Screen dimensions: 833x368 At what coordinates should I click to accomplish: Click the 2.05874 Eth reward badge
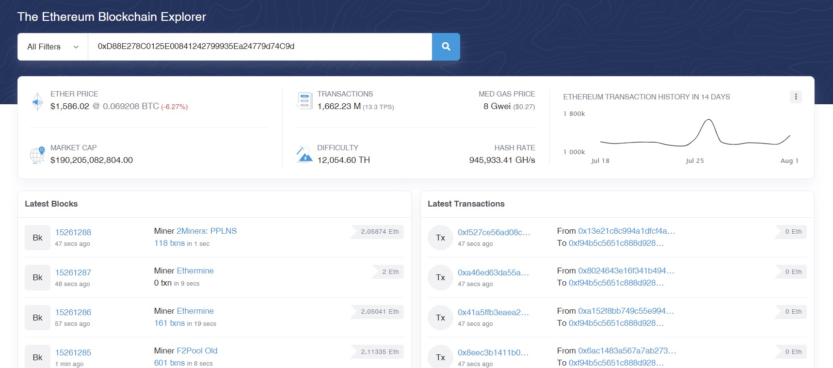[377, 232]
